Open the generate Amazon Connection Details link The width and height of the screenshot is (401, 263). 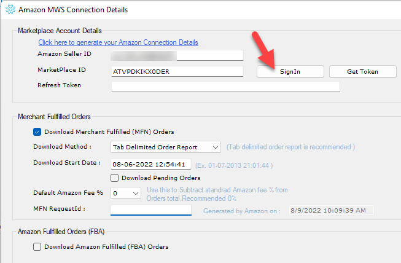[x=118, y=42]
